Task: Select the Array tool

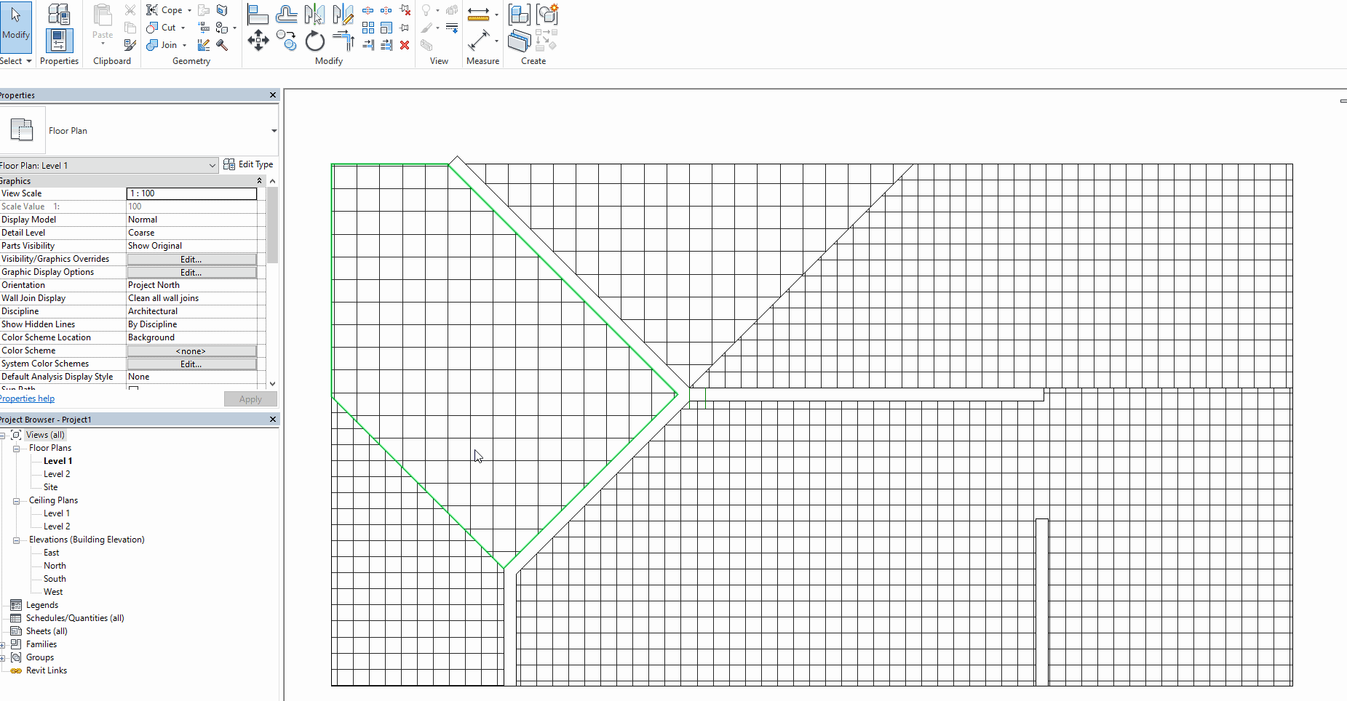Action: pyautogui.click(x=368, y=27)
